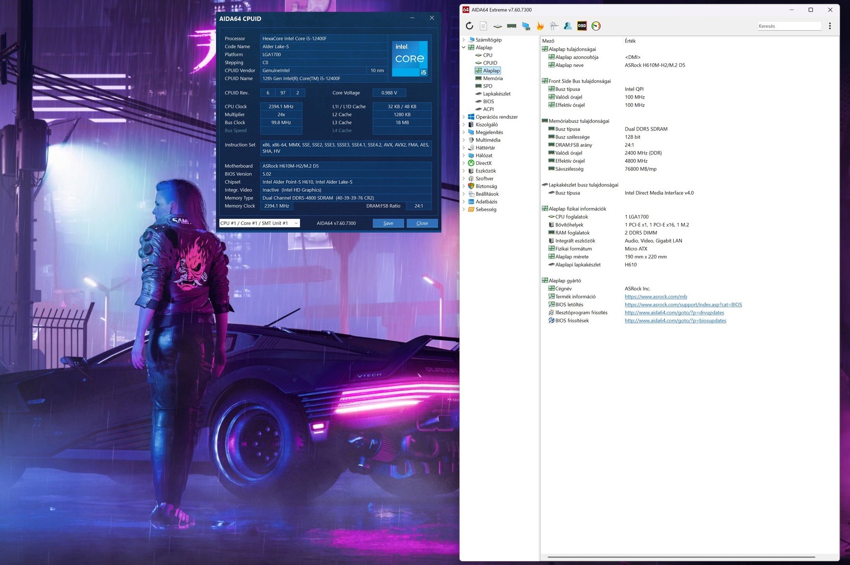Open the ASRock BIOS letöltés support link
Image resolution: width=850 pixels, height=565 pixels.
pos(683,305)
